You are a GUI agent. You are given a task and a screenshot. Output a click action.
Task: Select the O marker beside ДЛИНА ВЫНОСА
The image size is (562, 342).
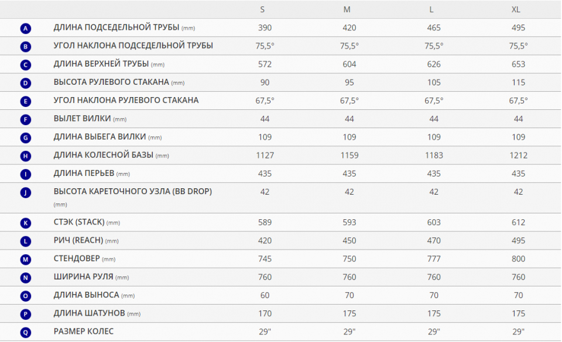pos(25,296)
